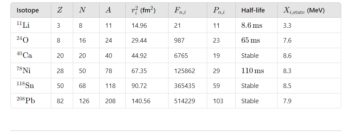Click the 125862 value cell
344x134 pixels.
point(185,71)
